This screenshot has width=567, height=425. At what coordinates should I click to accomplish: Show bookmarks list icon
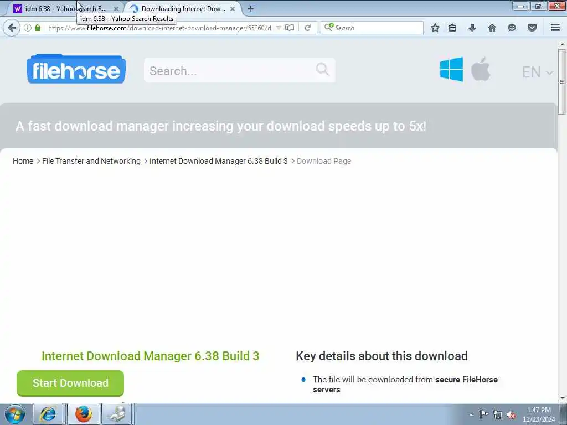(452, 28)
